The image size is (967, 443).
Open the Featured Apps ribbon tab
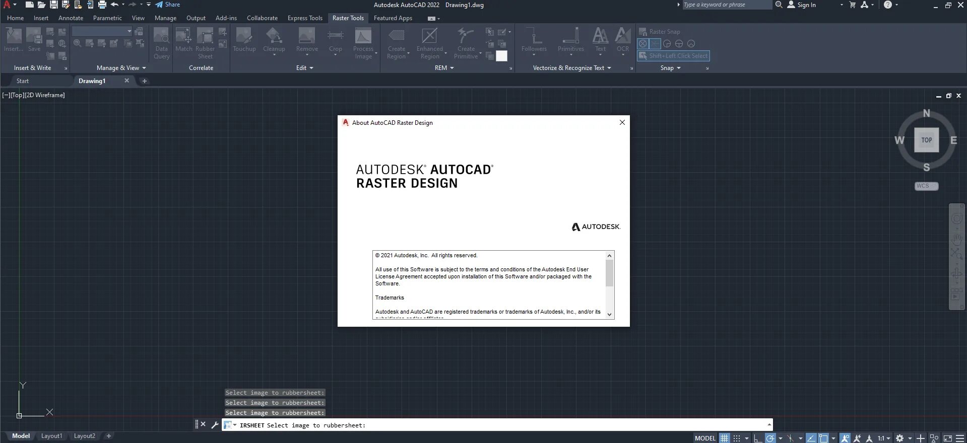click(x=393, y=18)
